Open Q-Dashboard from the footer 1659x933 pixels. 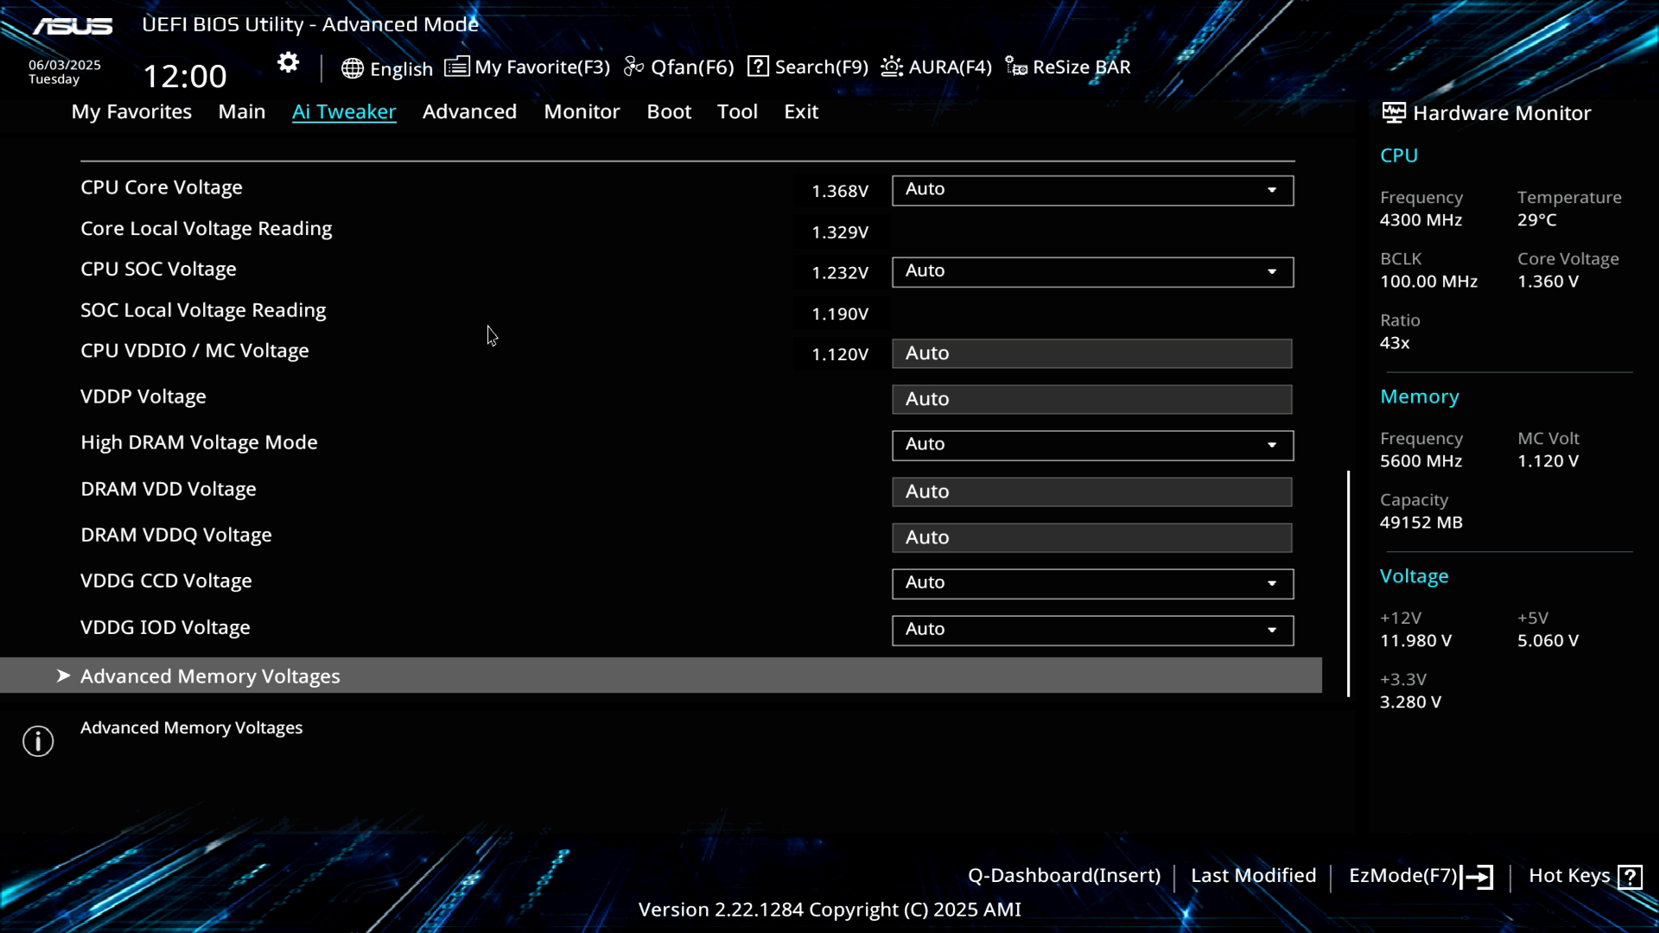point(1064,876)
